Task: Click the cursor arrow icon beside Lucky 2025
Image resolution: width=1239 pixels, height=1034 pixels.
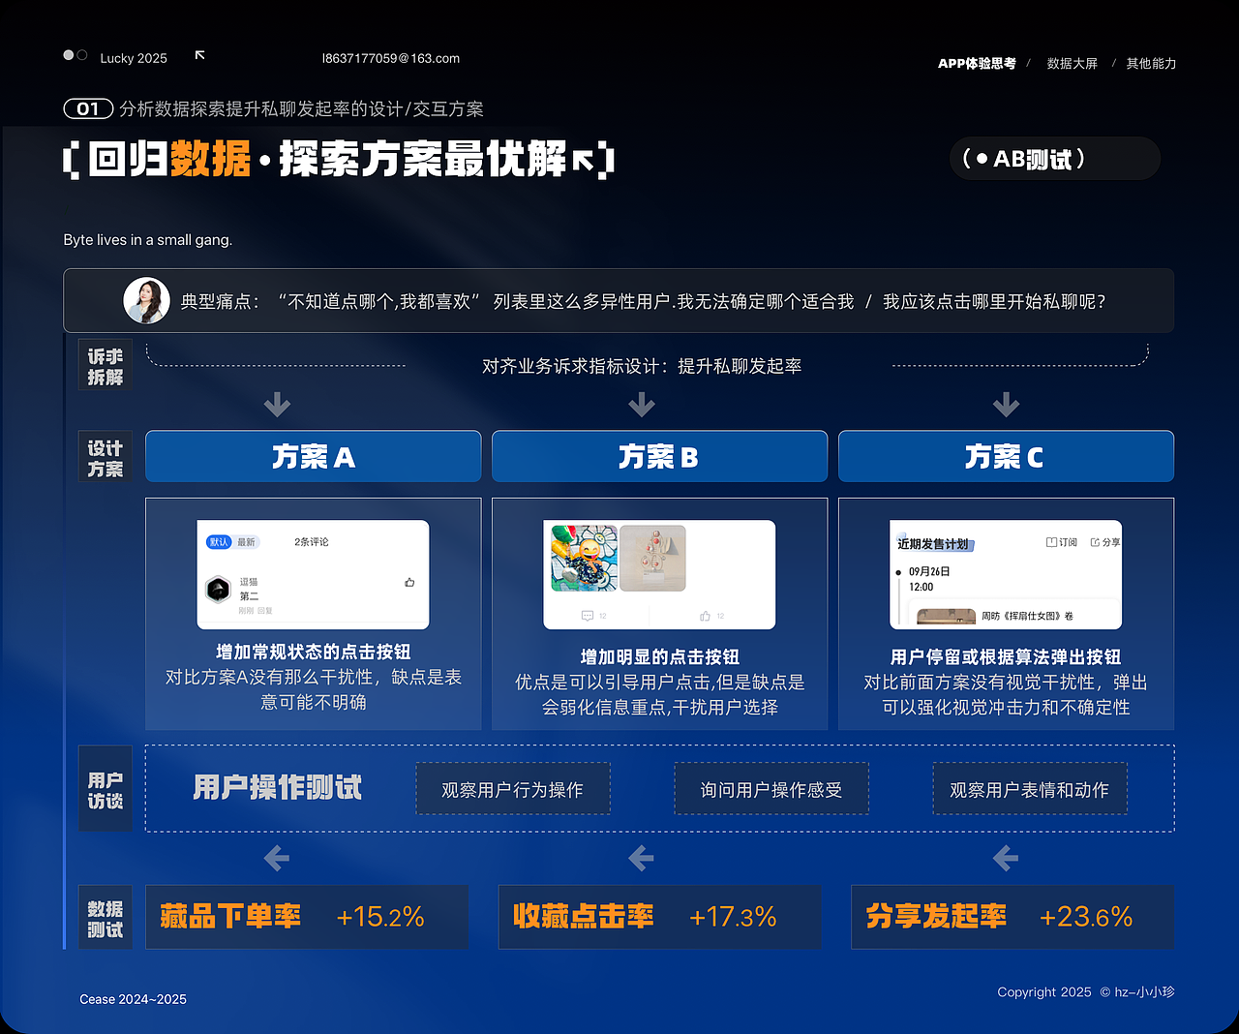Action: pyautogui.click(x=199, y=55)
